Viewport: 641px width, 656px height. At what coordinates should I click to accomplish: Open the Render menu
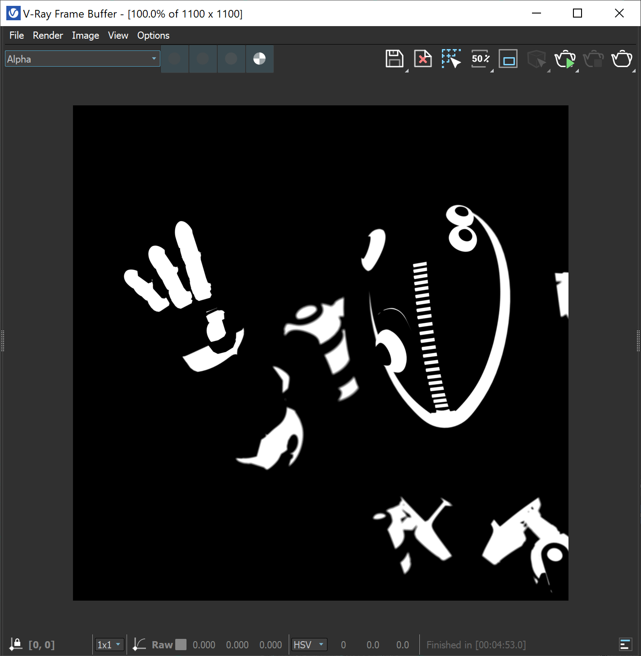(48, 35)
